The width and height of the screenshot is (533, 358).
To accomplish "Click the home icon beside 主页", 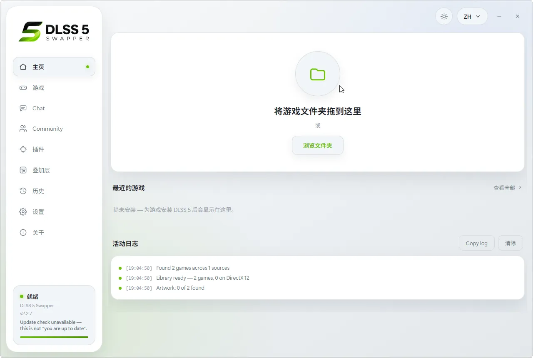I will 23,67.
